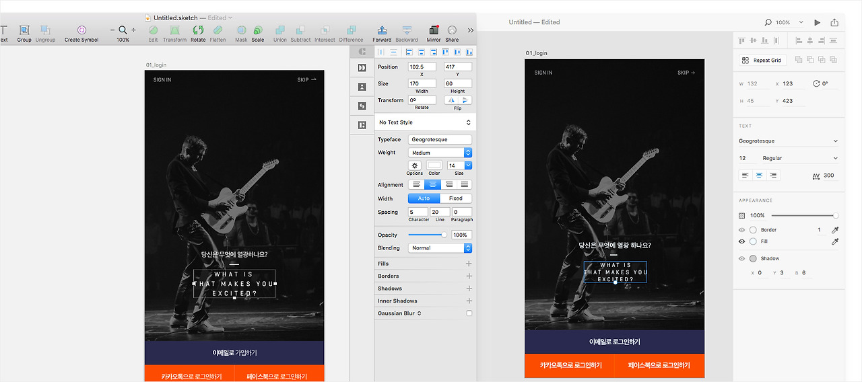Click Flatten in Sketch toolbar

[218, 33]
